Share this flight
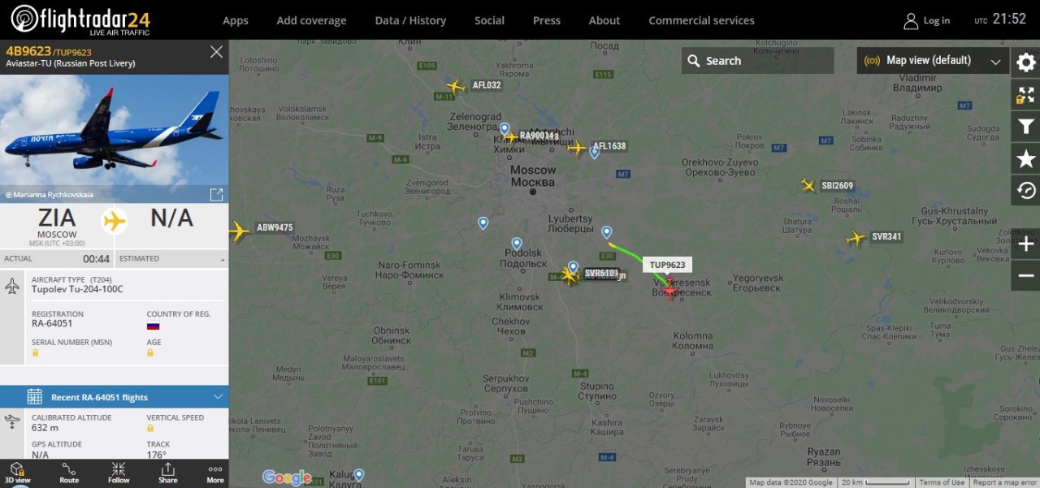The image size is (1040, 488). 167,473
